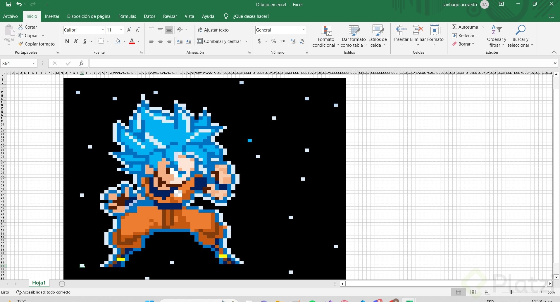Click insert function fx icon
The height and width of the screenshot is (302, 560).
coord(81,63)
